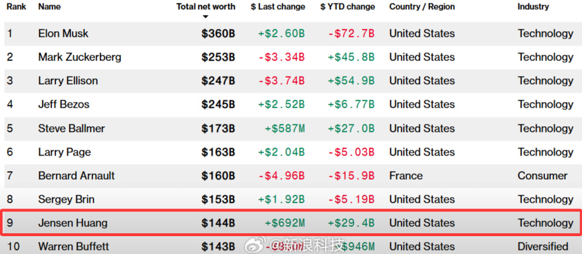582x254 pixels.
Task: Click the sort arrow under Total net worth
Action: [205, 17]
